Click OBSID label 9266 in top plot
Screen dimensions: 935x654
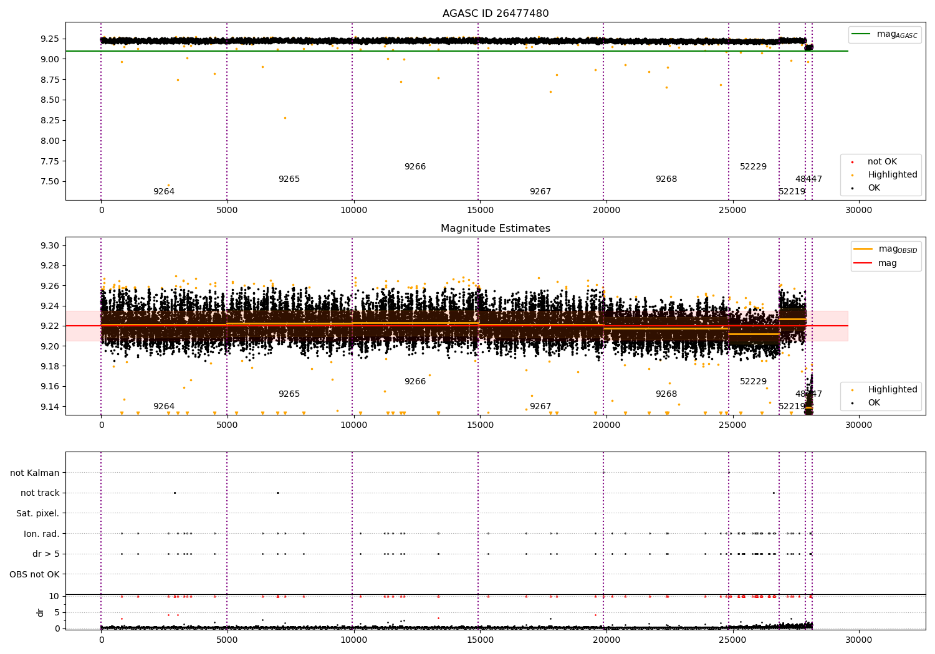coord(415,167)
